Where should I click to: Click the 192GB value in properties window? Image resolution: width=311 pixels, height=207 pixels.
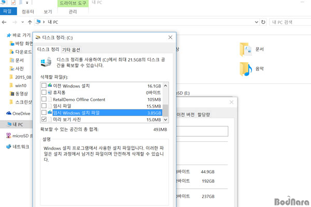[x=208, y=181]
